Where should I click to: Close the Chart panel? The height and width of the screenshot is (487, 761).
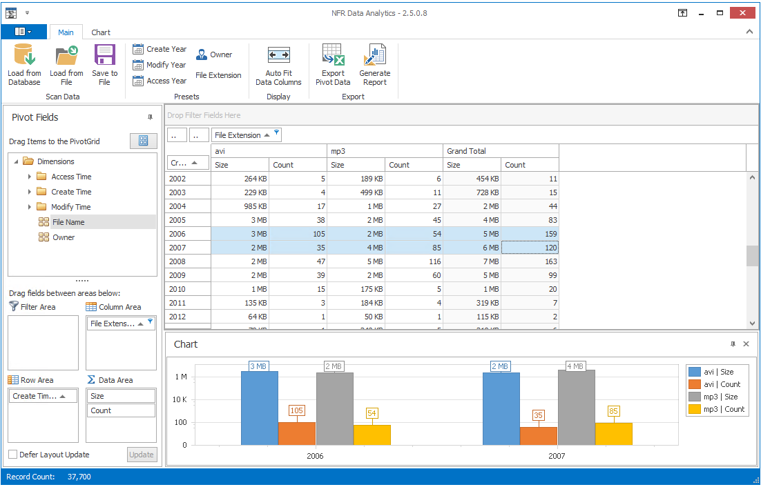click(x=746, y=344)
